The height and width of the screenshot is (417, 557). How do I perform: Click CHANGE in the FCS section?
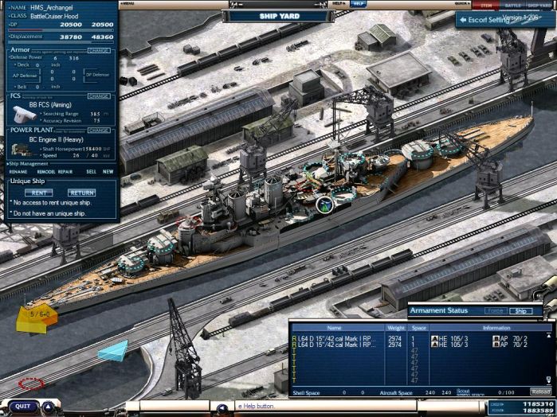[99, 96]
